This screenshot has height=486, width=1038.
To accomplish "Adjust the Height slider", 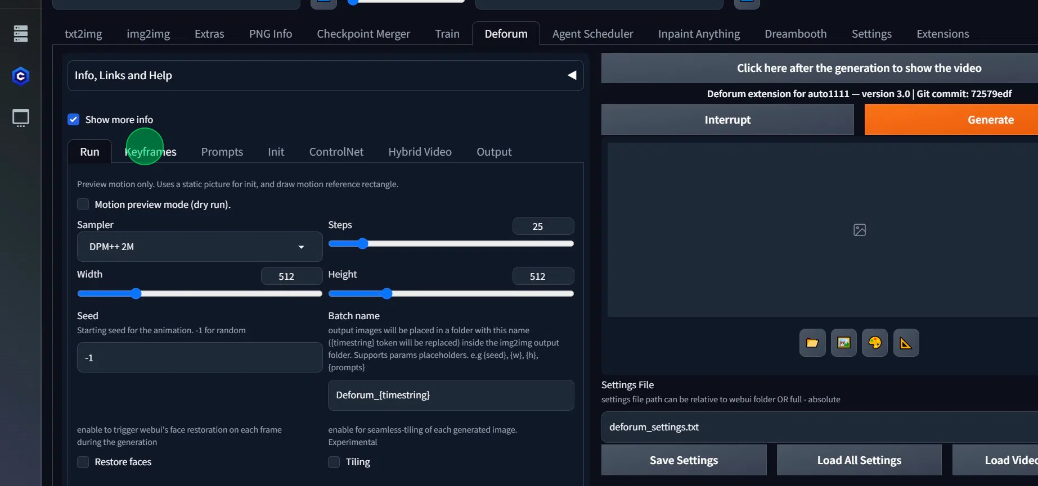I will tap(451, 294).
